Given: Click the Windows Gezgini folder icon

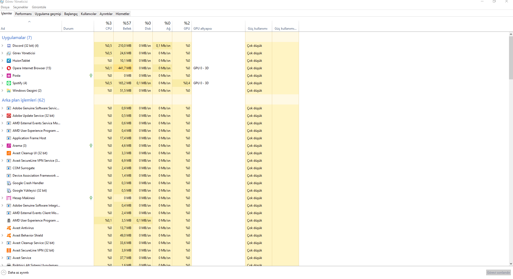Looking at the screenshot, I should [x=9, y=91].
